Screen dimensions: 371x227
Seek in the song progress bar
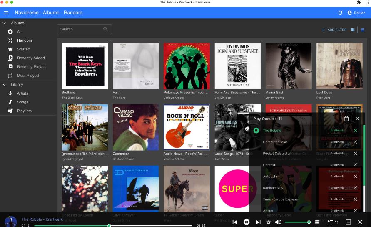[x=113, y=226]
